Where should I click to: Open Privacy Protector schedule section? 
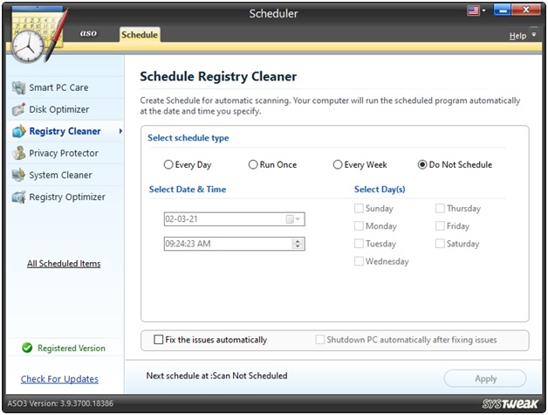coord(65,153)
